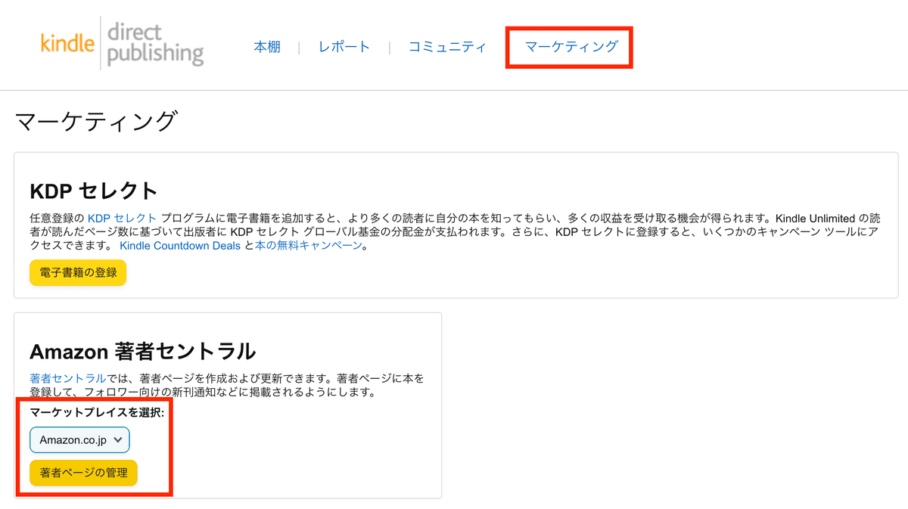908x509 pixels.
Task: Click the マーケットプレイスを選択 label
Action: coord(97,413)
